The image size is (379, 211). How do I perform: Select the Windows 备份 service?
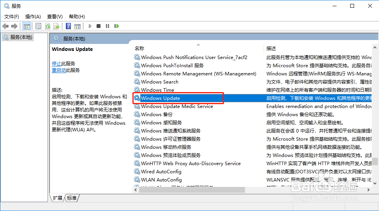coord(157,115)
